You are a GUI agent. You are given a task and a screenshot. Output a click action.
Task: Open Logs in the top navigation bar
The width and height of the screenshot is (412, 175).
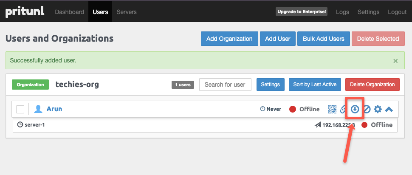coord(343,12)
